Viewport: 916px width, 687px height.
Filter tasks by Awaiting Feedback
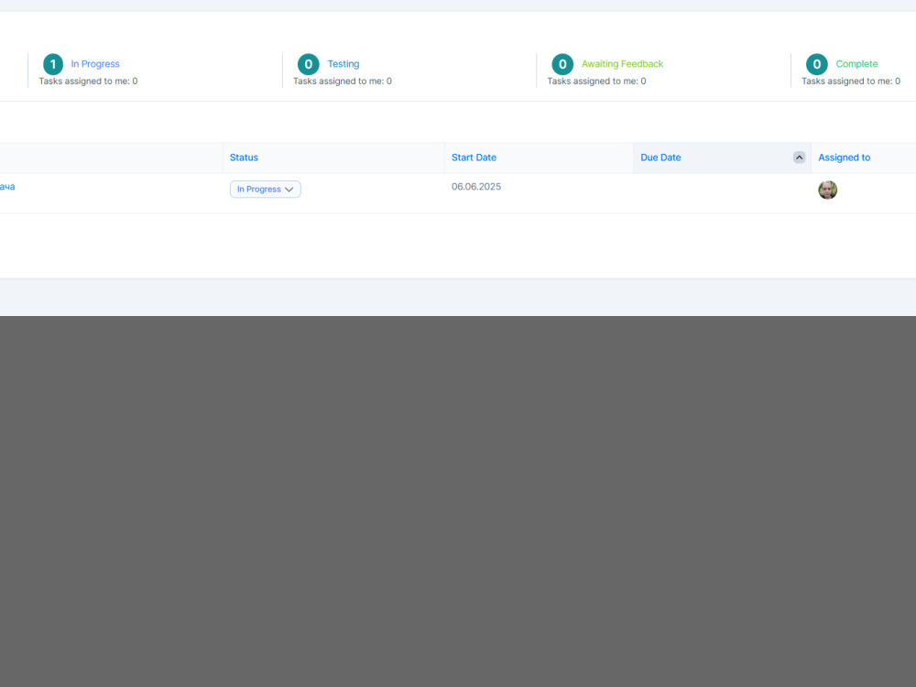click(x=622, y=64)
